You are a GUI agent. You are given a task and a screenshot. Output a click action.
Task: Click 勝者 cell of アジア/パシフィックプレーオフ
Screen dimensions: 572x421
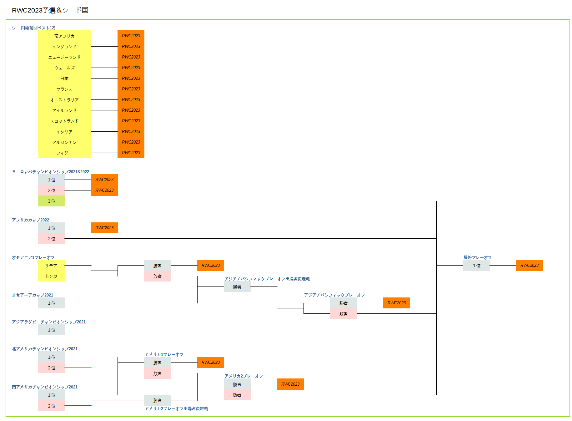click(x=344, y=303)
